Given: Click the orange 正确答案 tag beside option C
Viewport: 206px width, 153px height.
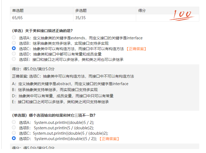Looking at the screenshot, I should click(x=136, y=49).
